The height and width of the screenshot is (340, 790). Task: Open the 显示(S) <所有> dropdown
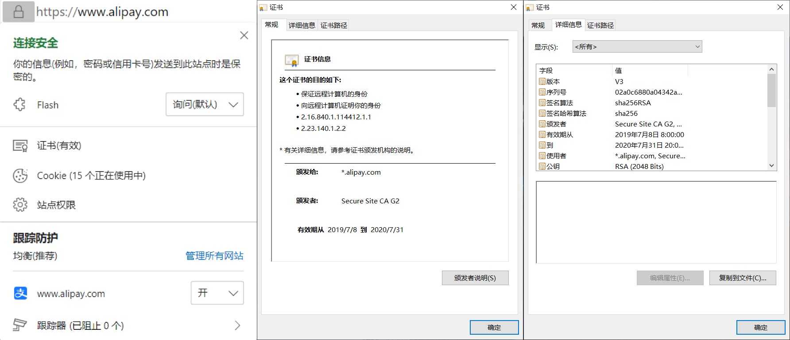[x=637, y=46]
